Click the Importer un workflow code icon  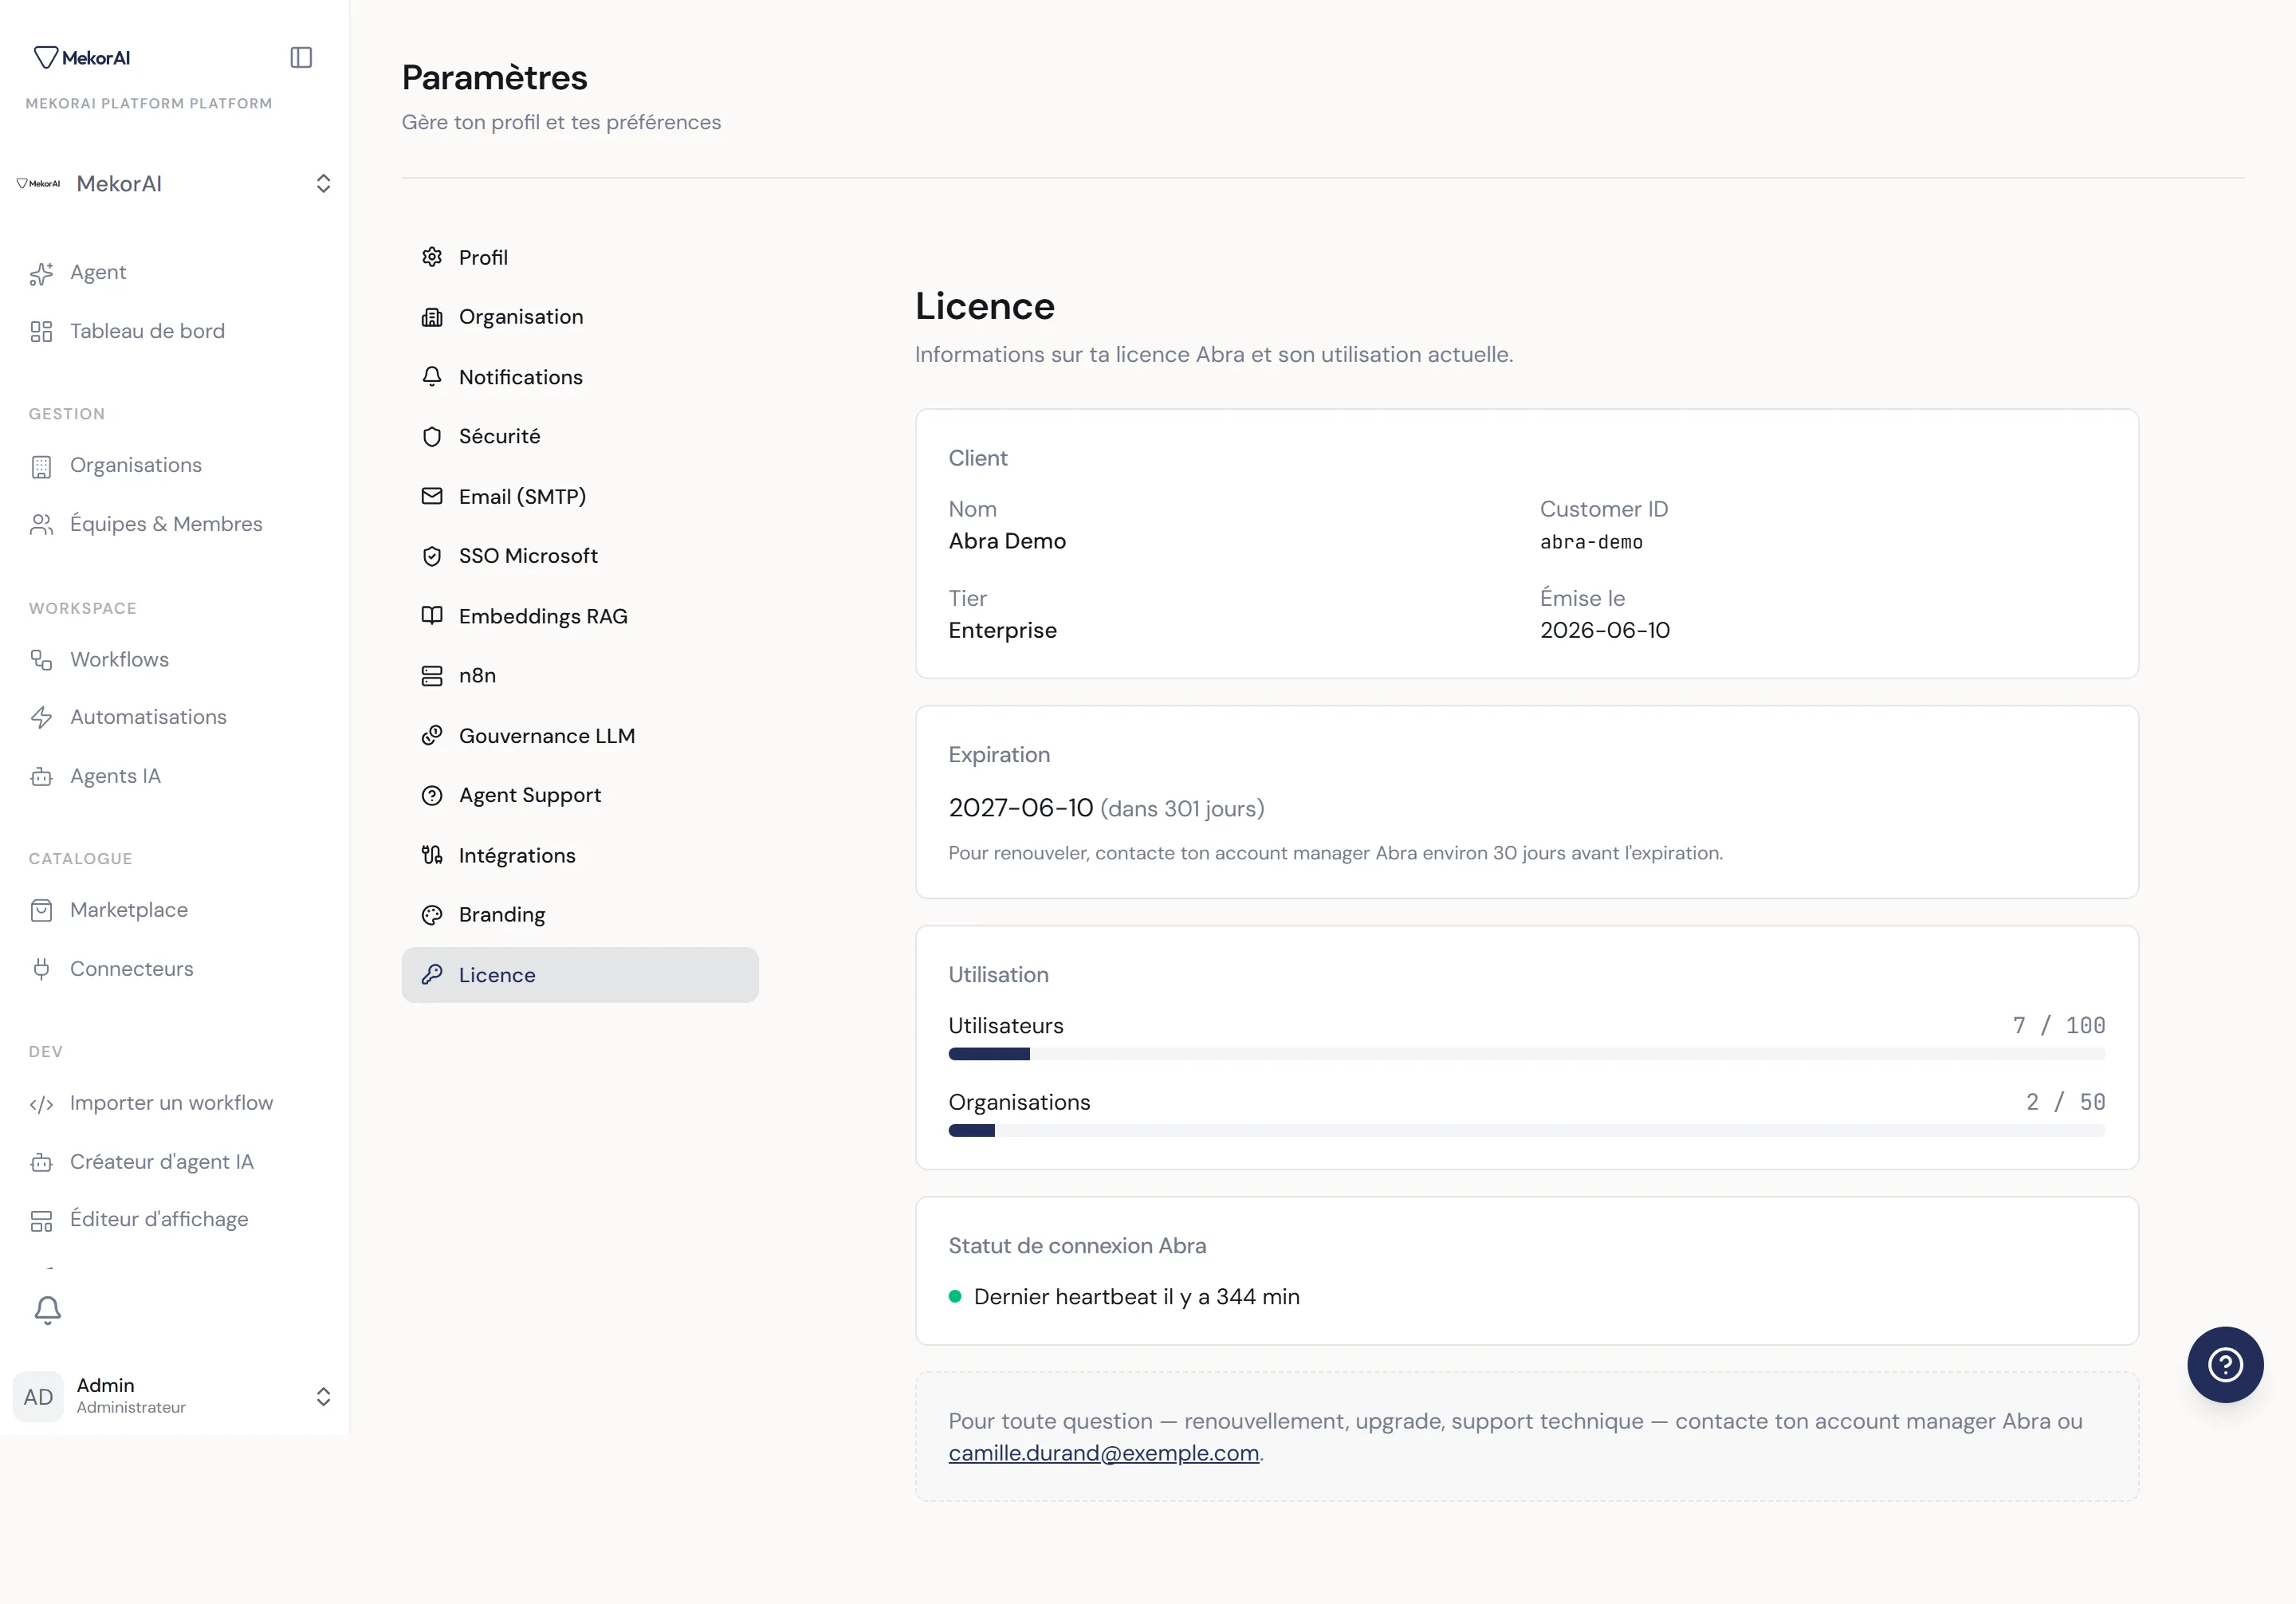[x=41, y=1104]
